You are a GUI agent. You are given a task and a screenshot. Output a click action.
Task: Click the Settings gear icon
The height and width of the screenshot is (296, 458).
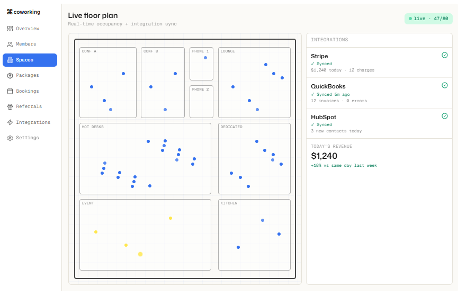click(x=10, y=138)
